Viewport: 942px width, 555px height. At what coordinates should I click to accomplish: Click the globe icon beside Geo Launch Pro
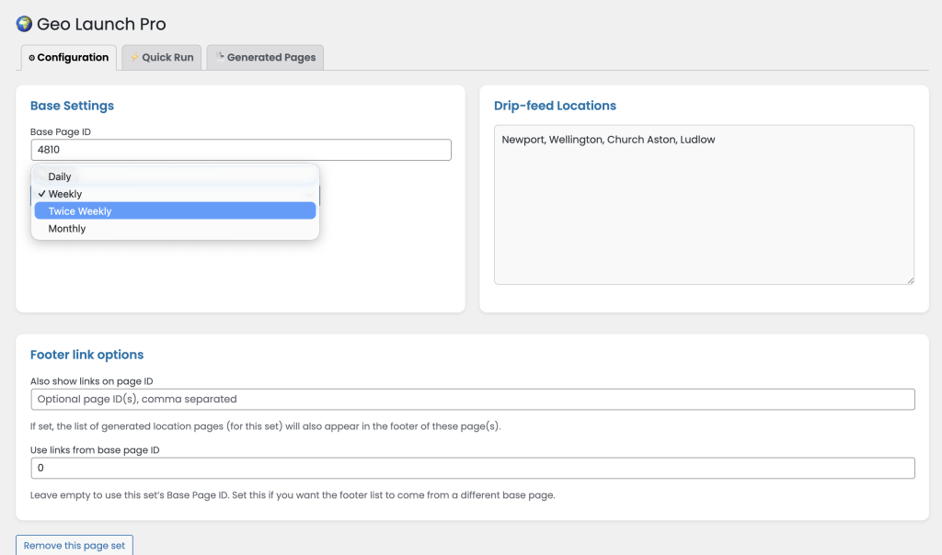[x=24, y=24]
